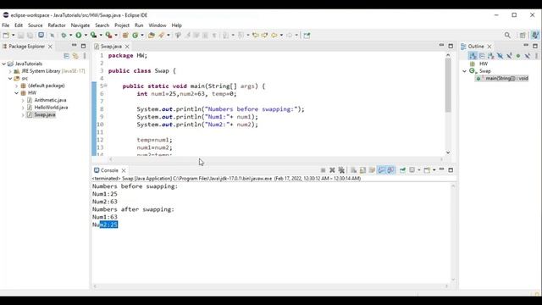The image size is (542, 305).
Task: Click editor vertical scrollbar thumb
Action: click(x=448, y=85)
